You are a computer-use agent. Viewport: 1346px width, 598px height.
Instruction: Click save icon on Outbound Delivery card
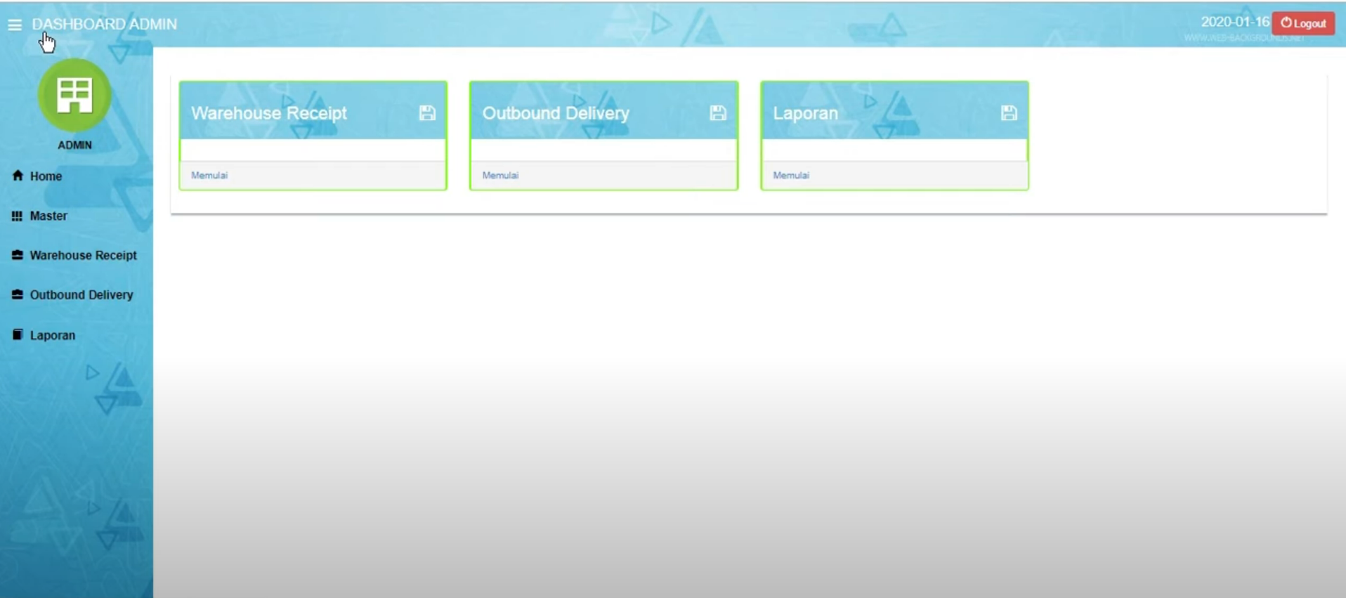click(x=717, y=113)
